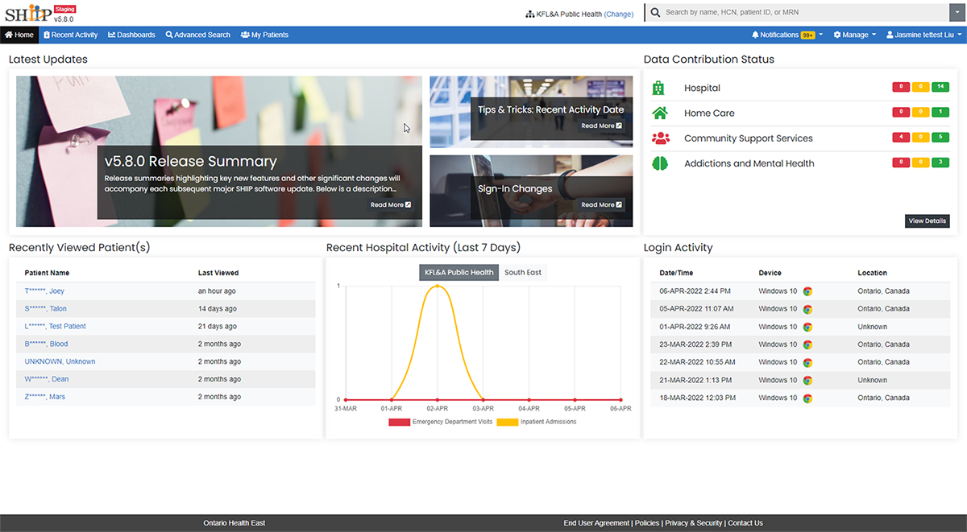This screenshot has height=532, width=967.
Task: Click the Chrome icon for 21-MAR-2022 login
Action: pyautogui.click(x=807, y=380)
